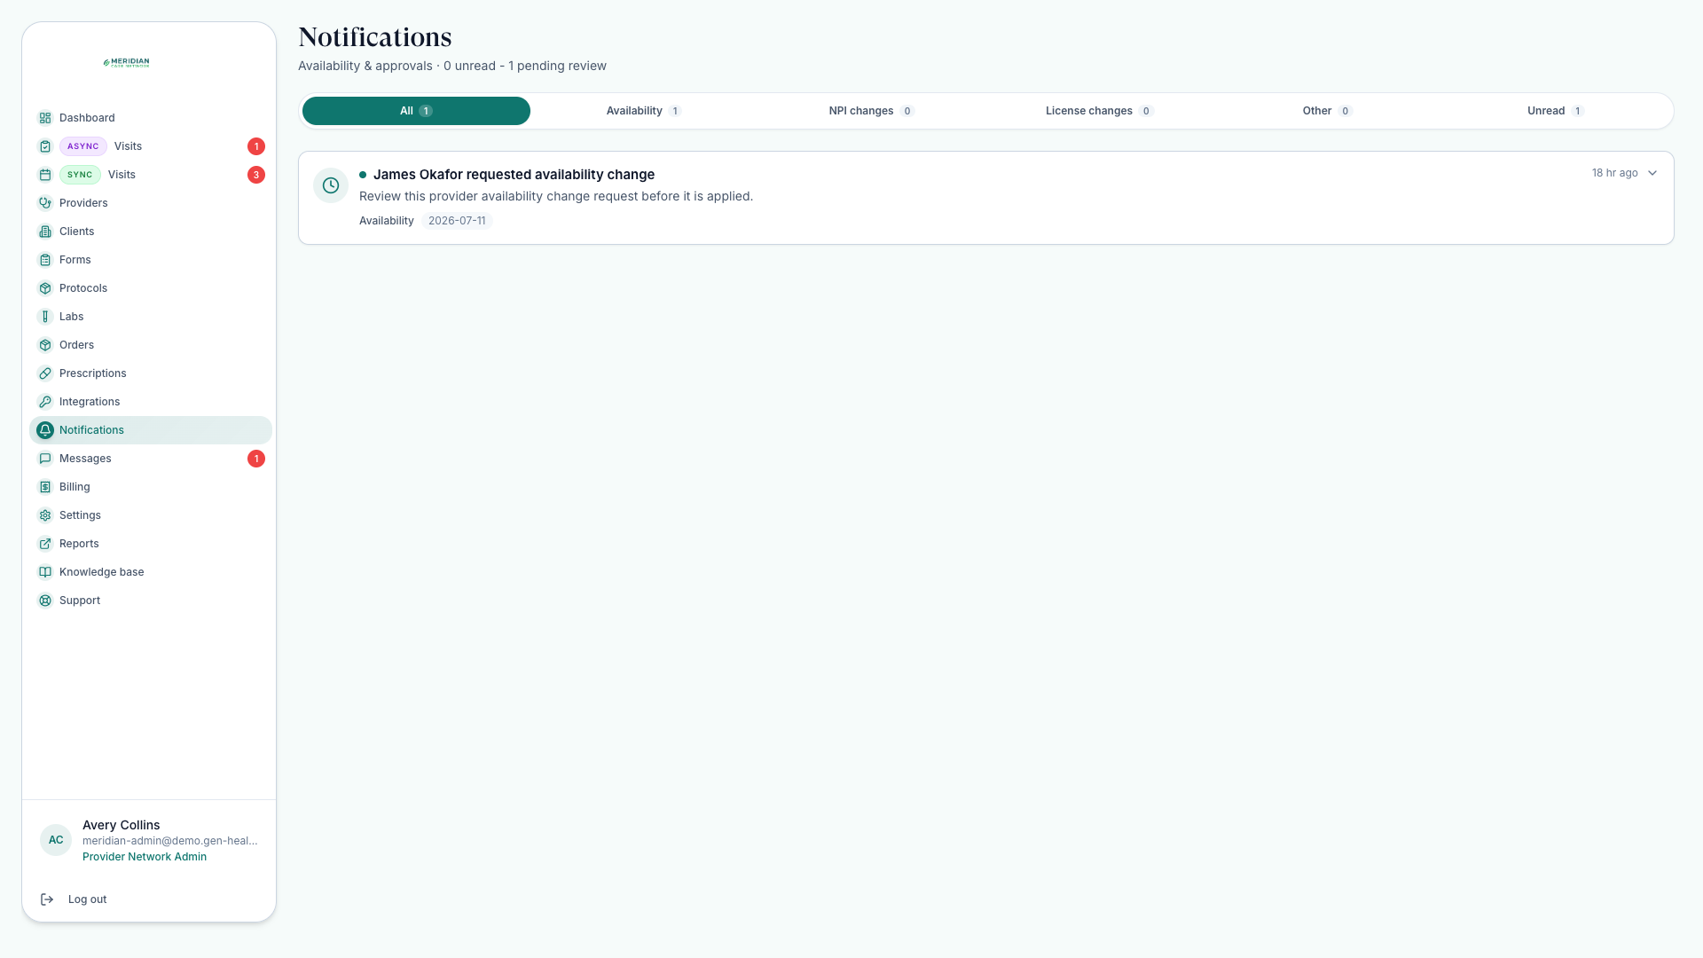The height and width of the screenshot is (958, 1703).
Task: Click the meridian-admin email address
Action: pyautogui.click(x=170, y=841)
